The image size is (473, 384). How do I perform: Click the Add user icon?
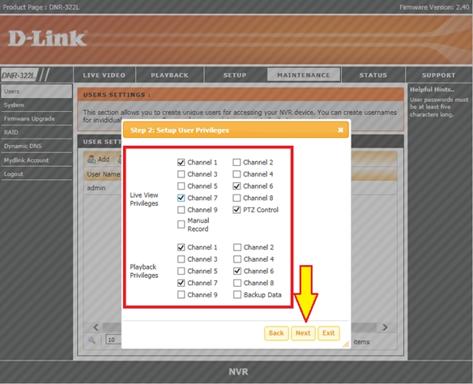point(91,160)
